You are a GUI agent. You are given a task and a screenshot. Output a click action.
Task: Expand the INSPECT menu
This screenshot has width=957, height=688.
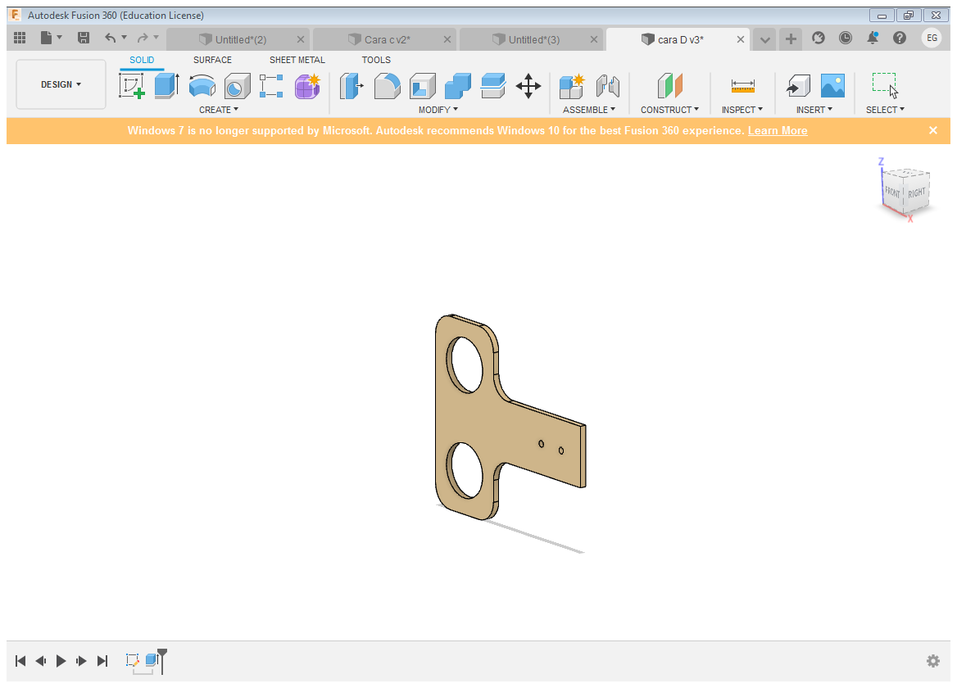[742, 110]
